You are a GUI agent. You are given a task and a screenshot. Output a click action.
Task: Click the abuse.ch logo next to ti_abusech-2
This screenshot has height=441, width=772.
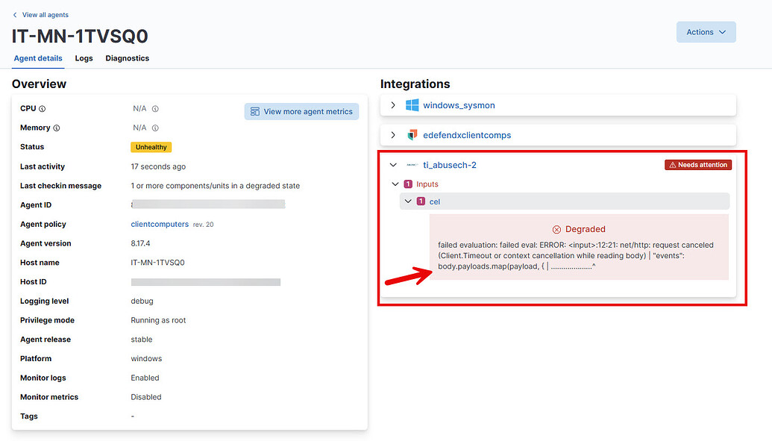[x=411, y=165]
